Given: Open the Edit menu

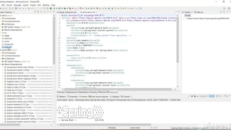Looking at the screenshot, I should pos(3,5).
